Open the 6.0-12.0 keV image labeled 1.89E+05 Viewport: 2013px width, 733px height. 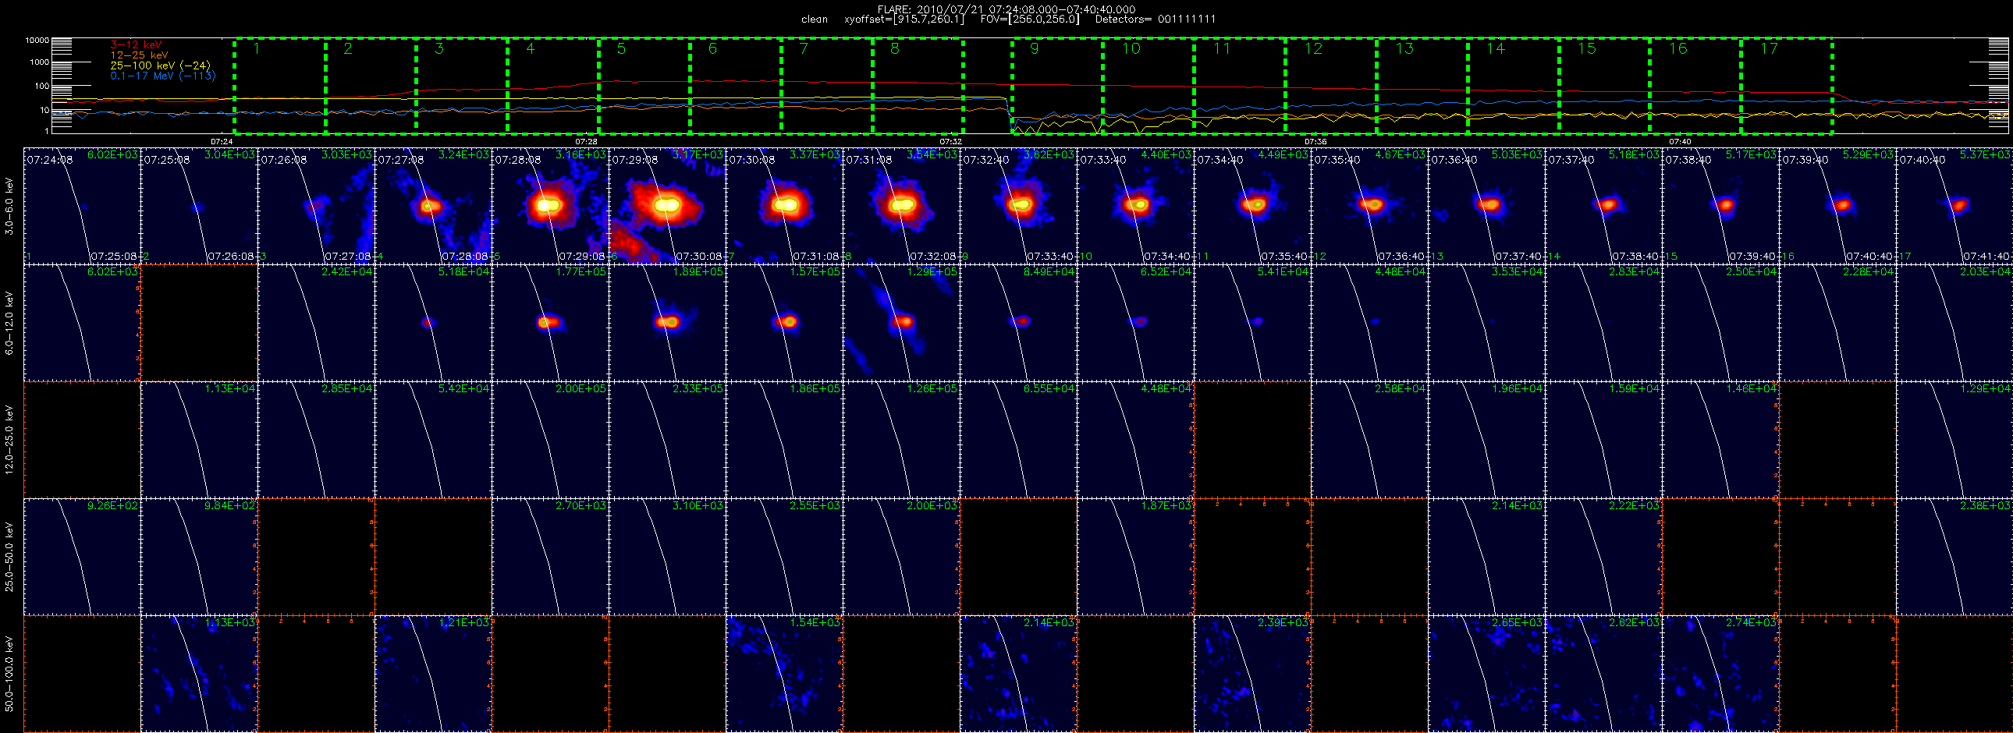click(667, 322)
